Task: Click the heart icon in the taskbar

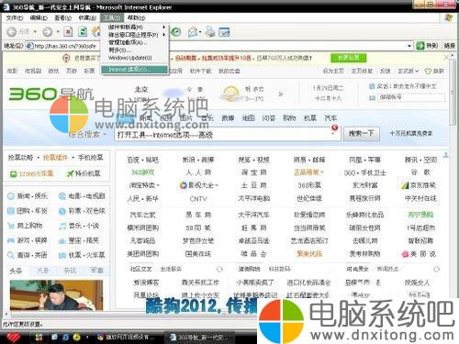Action: click(13, 337)
